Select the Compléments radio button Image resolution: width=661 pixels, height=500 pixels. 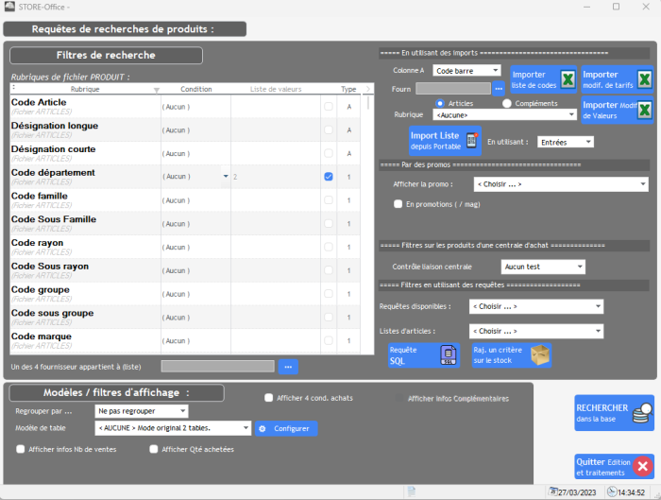click(x=507, y=103)
